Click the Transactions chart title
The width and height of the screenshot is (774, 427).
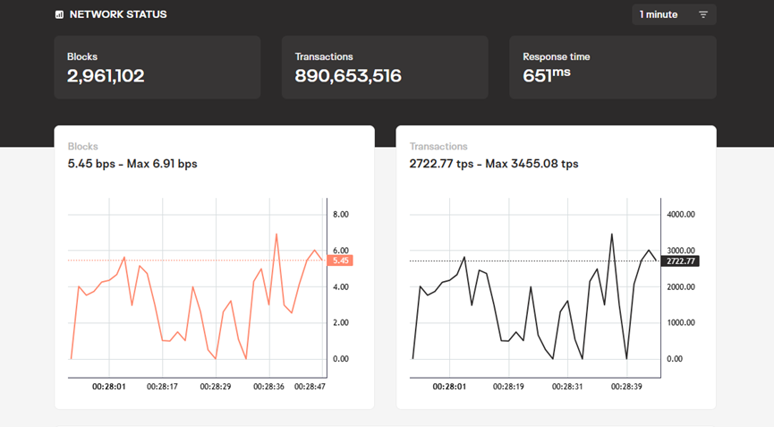pyautogui.click(x=438, y=146)
